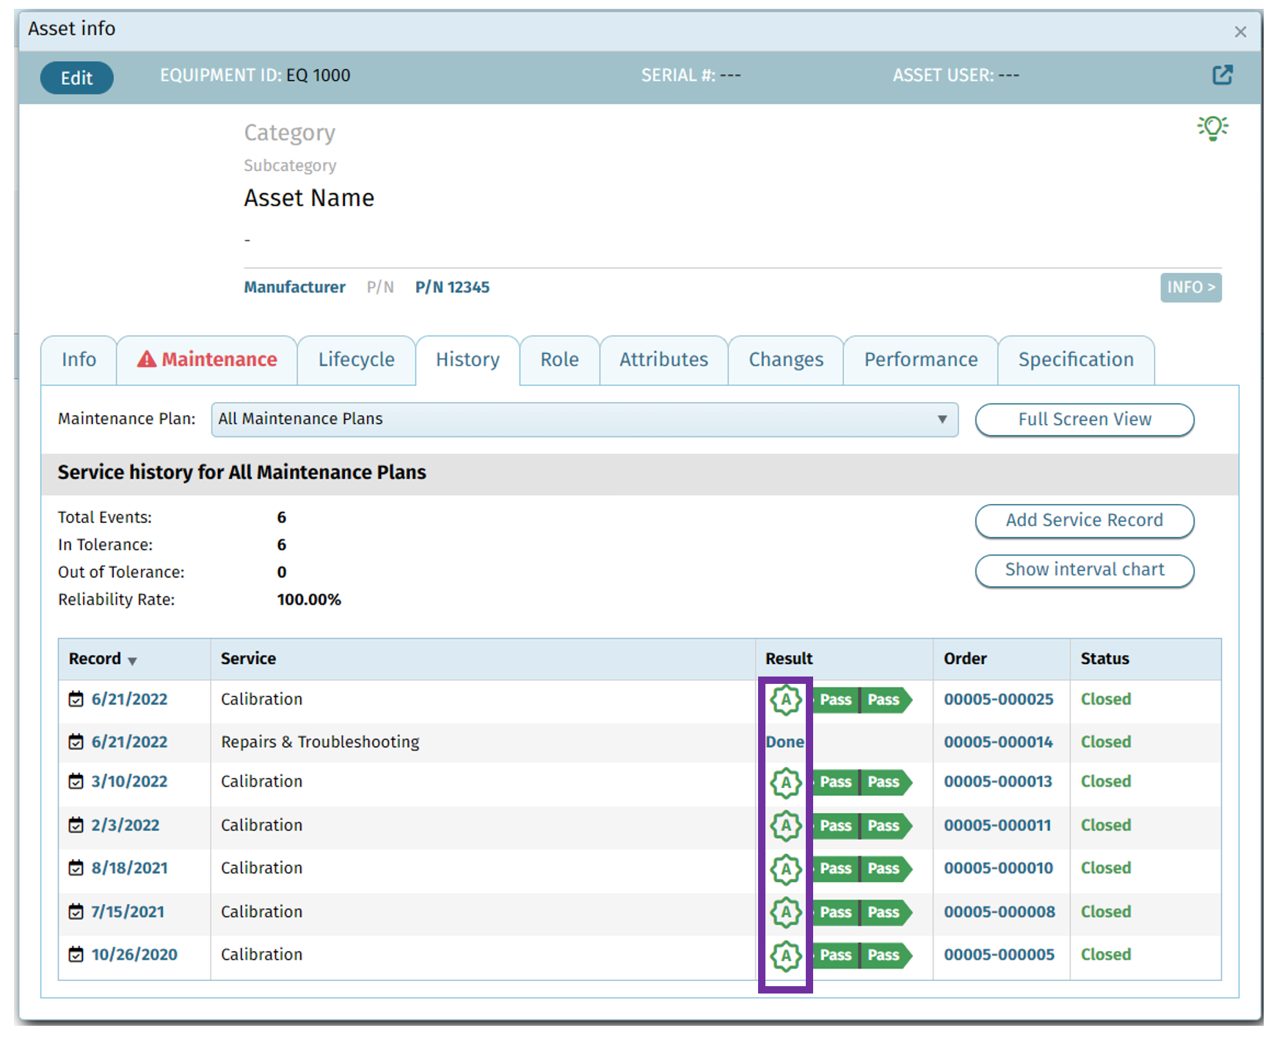
Task: Click the Edit button
Action: point(76,78)
